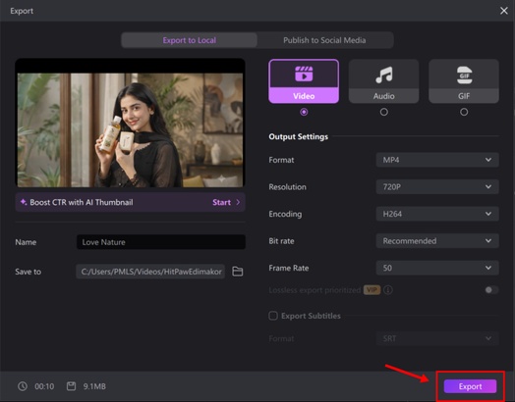Click the Export Subtitles label
Image resolution: width=515 pixels, height=402 pixels.
pyautogui.click(x=311, y=316)
